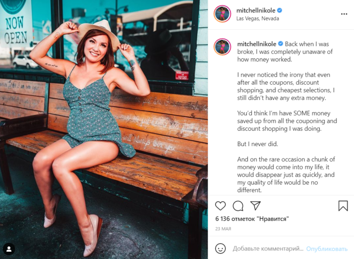Click the post photo of the woman
This screenshot has height=259, width=354.
coord(104,129)
